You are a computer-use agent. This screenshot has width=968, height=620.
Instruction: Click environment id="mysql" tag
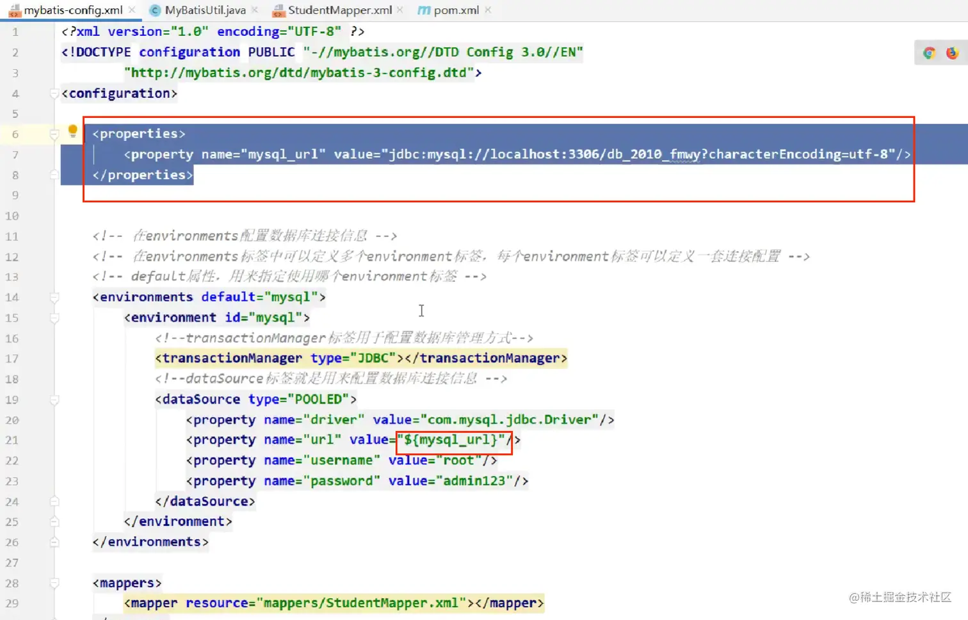tap(217, 318)
